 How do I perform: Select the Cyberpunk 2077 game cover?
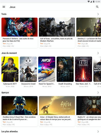click(10, 69)
